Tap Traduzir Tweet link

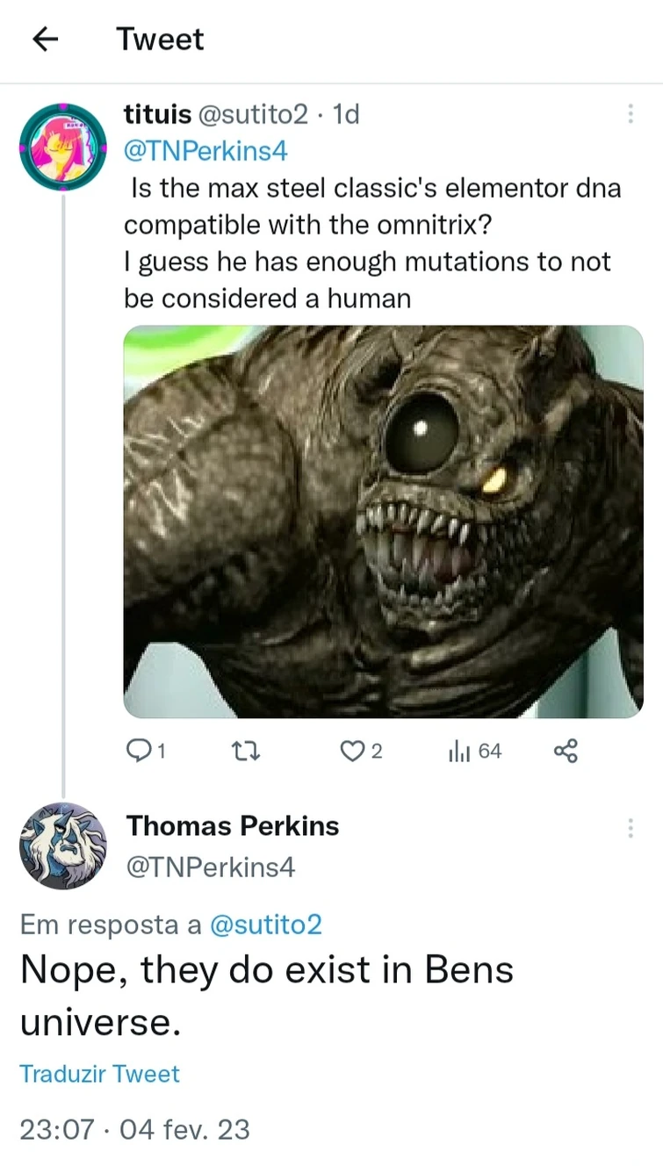99,1074
